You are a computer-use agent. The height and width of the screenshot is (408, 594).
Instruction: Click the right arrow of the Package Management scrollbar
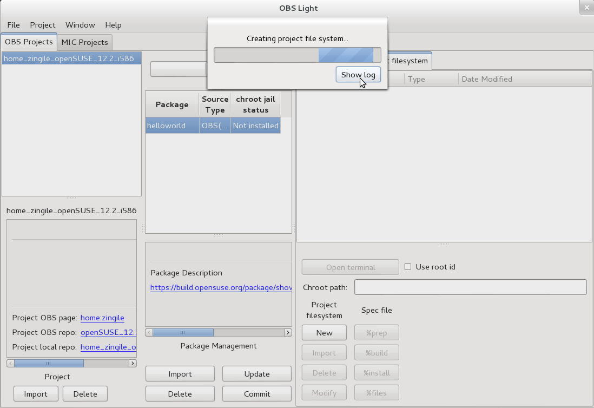point(287,332)
